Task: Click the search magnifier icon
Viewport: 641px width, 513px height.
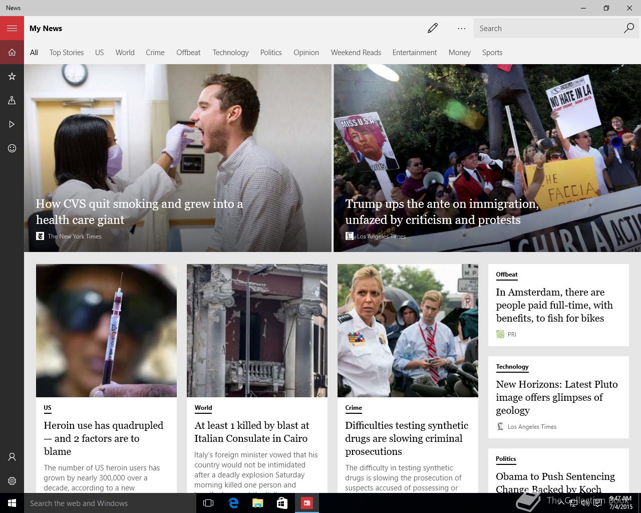Action: pos(629,28)
